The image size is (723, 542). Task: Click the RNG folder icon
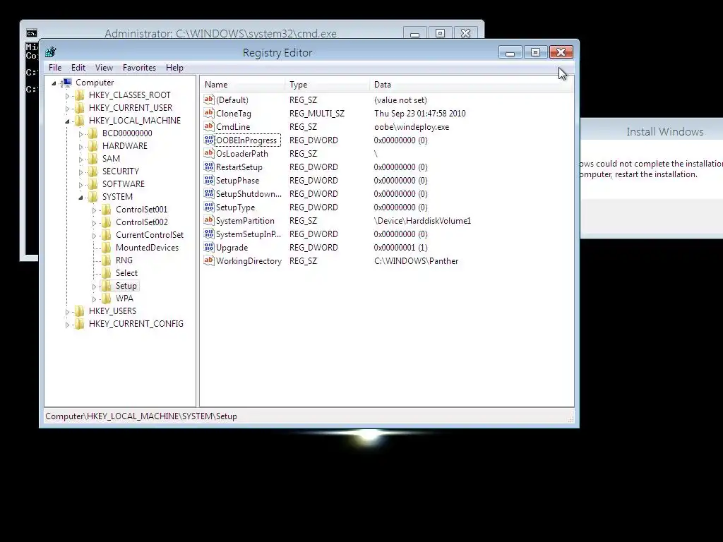tap(107, 260)
